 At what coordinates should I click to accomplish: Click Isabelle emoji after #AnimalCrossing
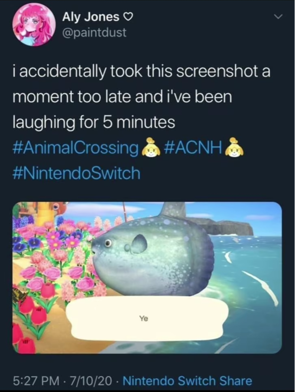click(151, 148)
